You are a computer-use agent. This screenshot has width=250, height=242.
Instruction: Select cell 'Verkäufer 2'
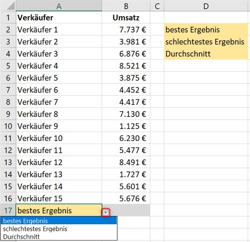coord(59,42)
